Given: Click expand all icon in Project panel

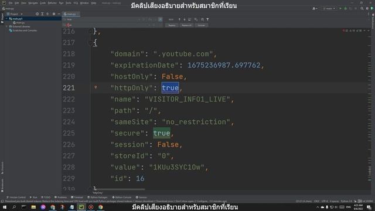Looking at the screenshot, I should pos(42,14).
